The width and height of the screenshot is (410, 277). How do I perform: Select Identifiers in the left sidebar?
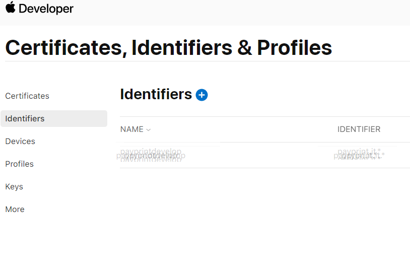25,118
